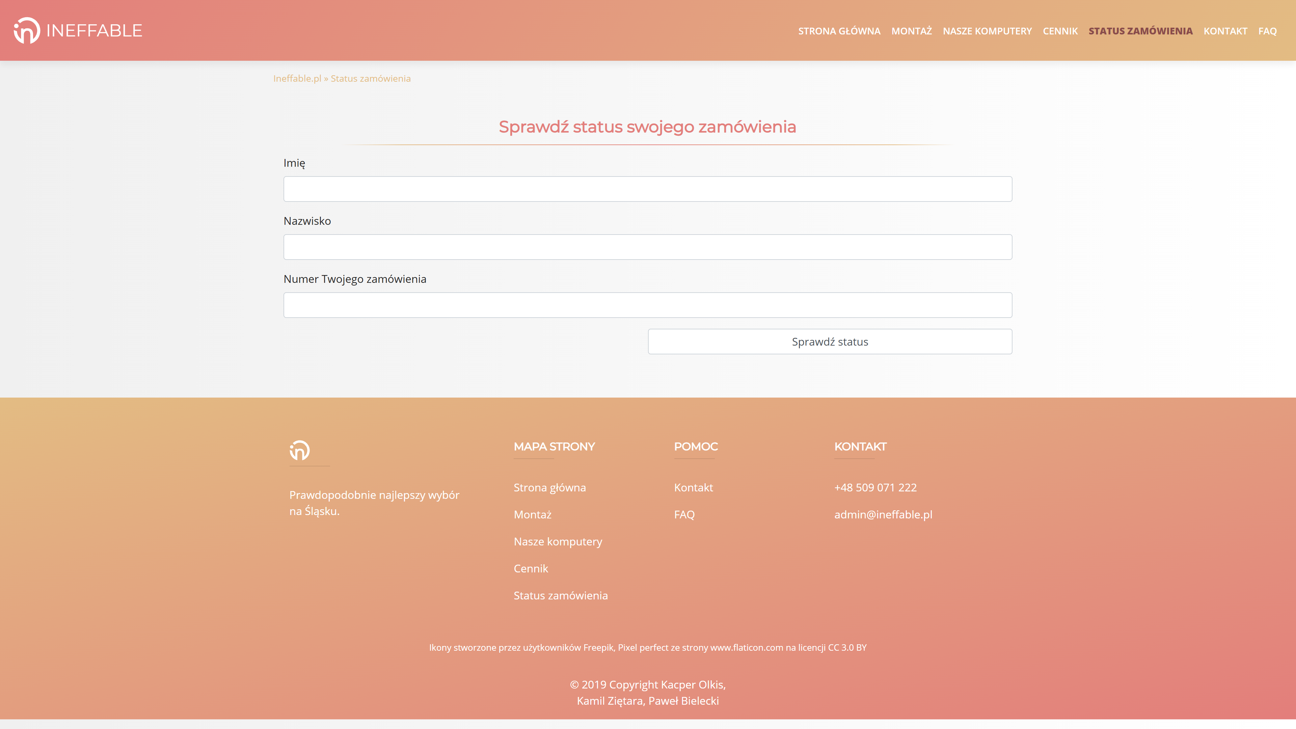Select Nasze komputery in the navigation bar
1296x729 pixels.
click(x=987, y=31)
